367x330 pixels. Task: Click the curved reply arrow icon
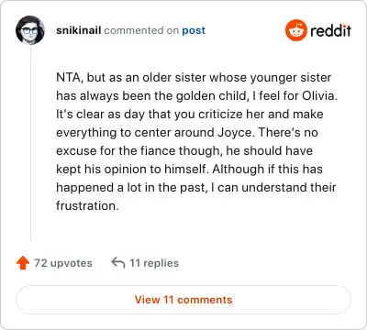coord(118,262)
